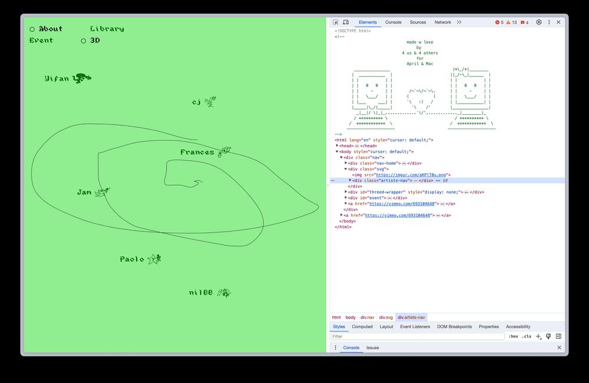Image resolution: width=589 pixels, height=383 pixels.
Task: Select the drawer Console tab
Action: (x=351, y=348)
